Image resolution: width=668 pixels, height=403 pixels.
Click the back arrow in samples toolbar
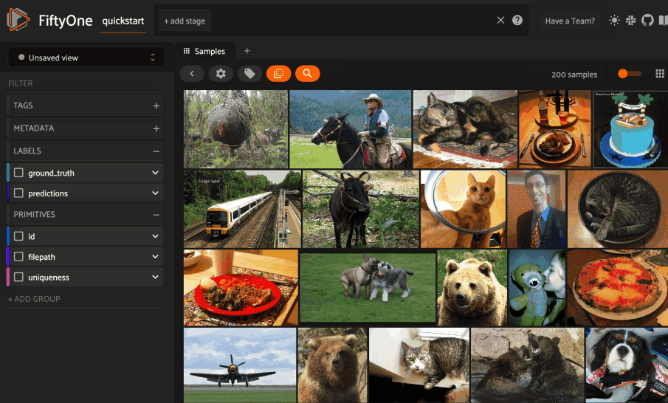(192, 74)
